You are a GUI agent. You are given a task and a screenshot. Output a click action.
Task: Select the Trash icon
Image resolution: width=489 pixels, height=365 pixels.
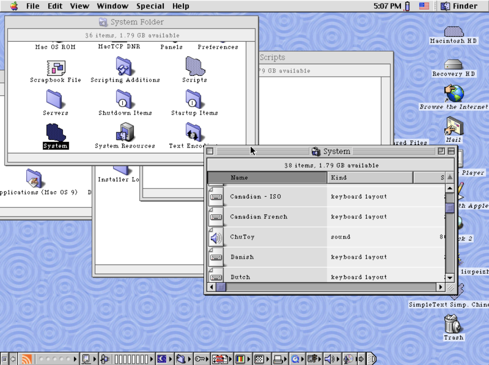[453, 324]
